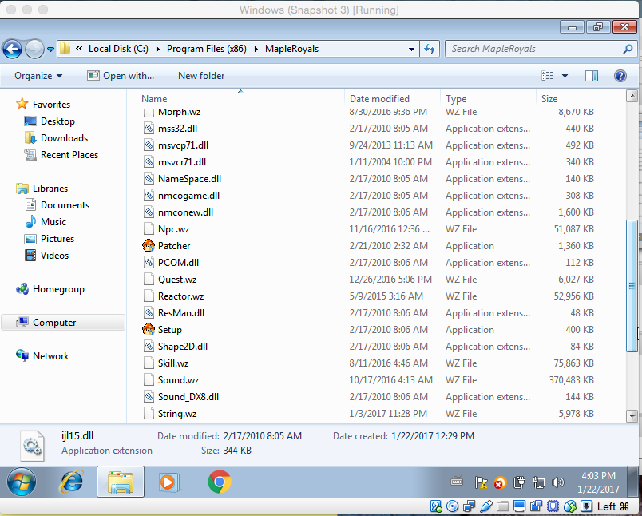Select the Patcher application icon
The image size is (642, 516).
149,246
